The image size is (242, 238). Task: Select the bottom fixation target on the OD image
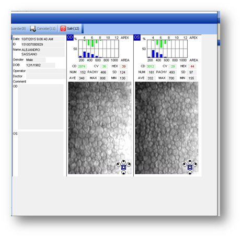pyautogui.click(x=123, y=172)
